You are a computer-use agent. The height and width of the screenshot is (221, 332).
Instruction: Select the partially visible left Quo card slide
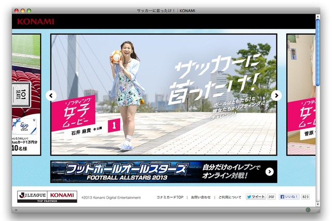pyautogui.click(x=26, y=94)
